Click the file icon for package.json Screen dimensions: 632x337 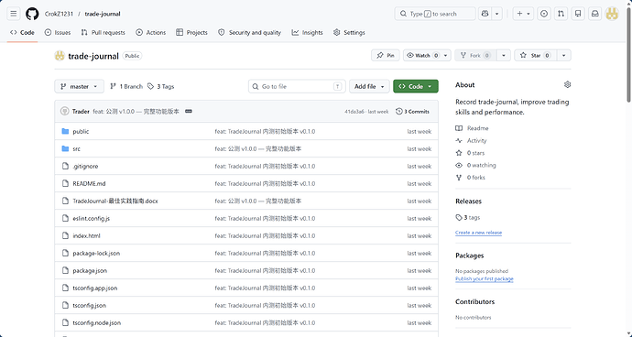(65, 270)
